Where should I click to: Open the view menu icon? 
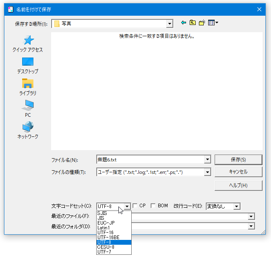click(213, 23)
